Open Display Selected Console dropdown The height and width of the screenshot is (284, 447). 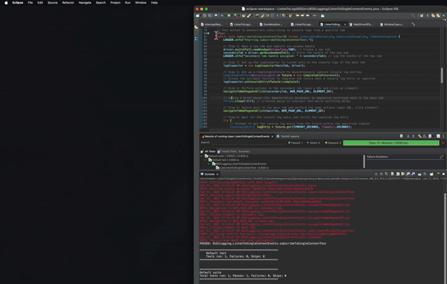[428, 174]
